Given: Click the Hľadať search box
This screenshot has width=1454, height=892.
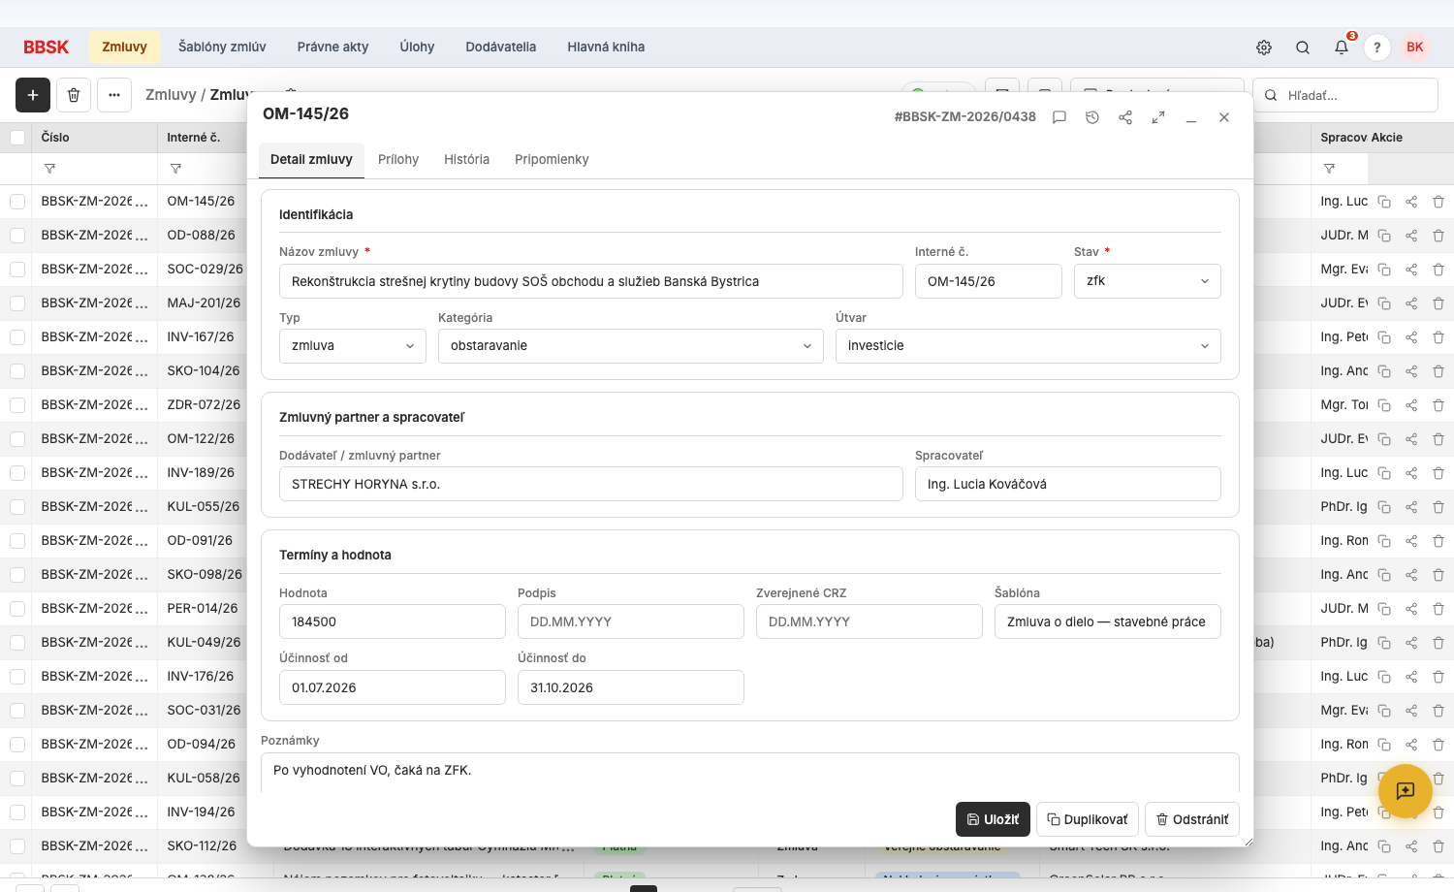Looking at the screenshot, I should pos(1345,95).
